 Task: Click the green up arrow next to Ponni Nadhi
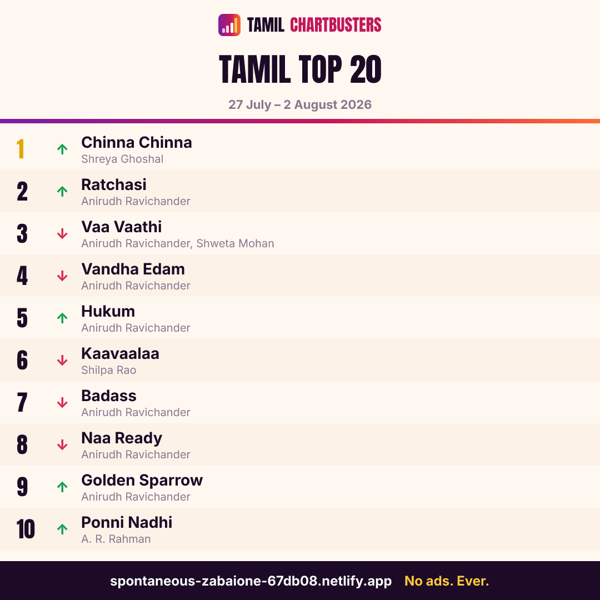62,529
